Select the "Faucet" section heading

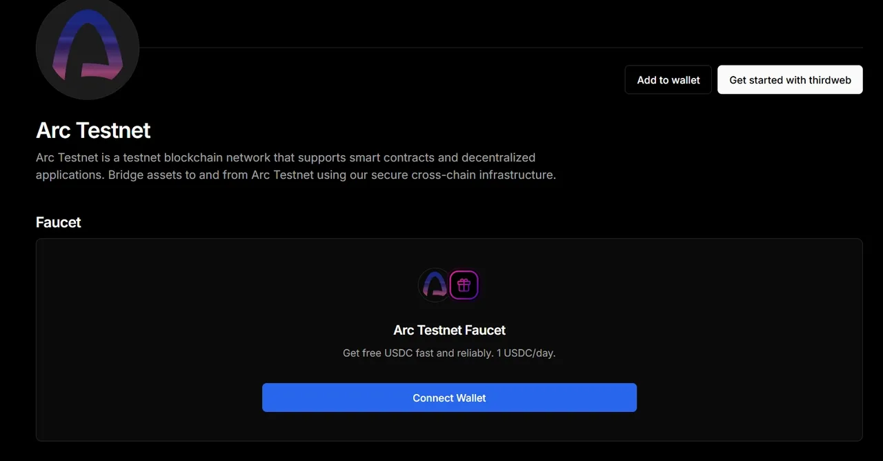59,222
